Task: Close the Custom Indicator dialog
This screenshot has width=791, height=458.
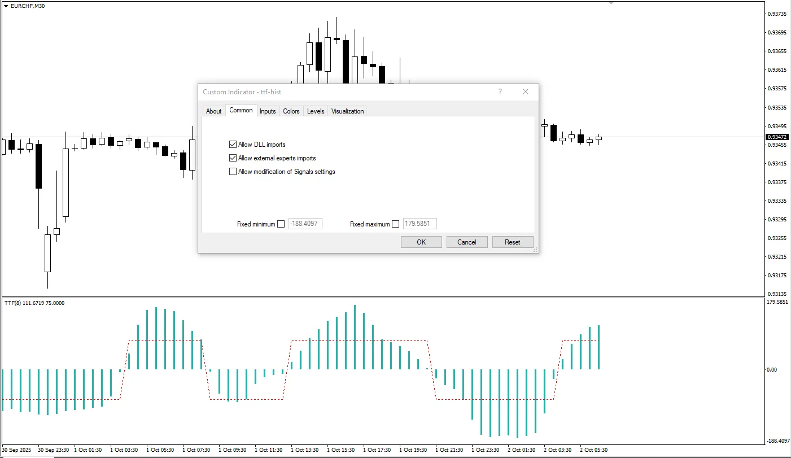Action: coord(526,91)
